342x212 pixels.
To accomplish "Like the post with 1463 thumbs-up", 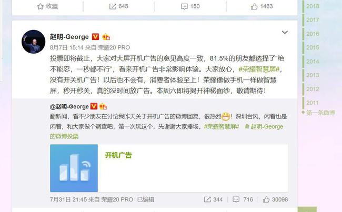I will tap(254, 6).
